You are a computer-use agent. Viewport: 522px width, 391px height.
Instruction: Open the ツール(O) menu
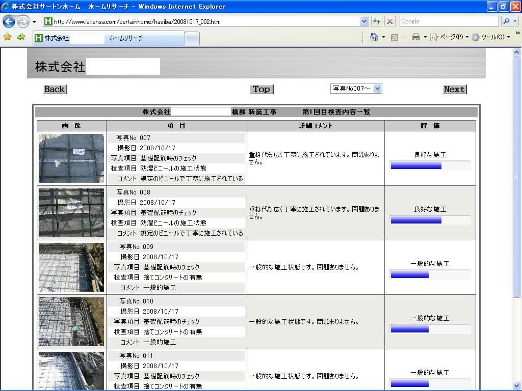[491, 37]
